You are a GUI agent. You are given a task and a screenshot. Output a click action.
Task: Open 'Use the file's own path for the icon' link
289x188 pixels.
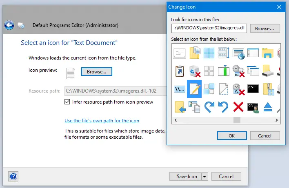(102, 121)
